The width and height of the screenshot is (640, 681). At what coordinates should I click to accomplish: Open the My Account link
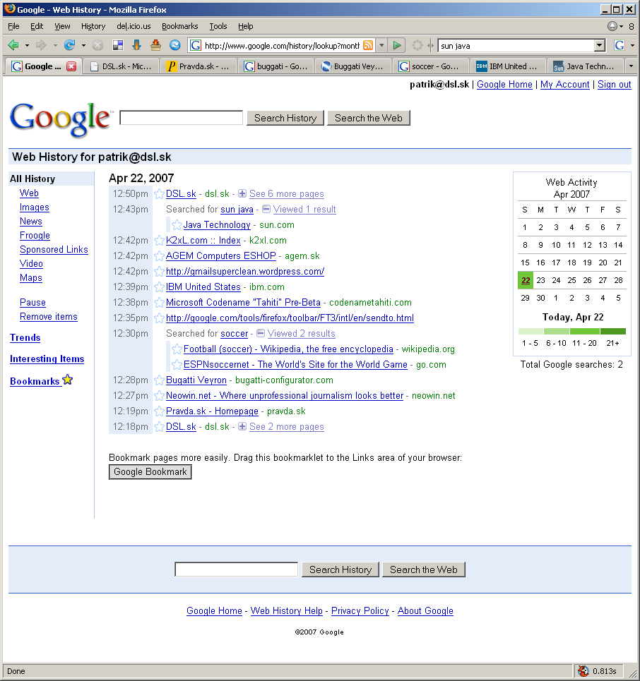(x=565, y=84)
